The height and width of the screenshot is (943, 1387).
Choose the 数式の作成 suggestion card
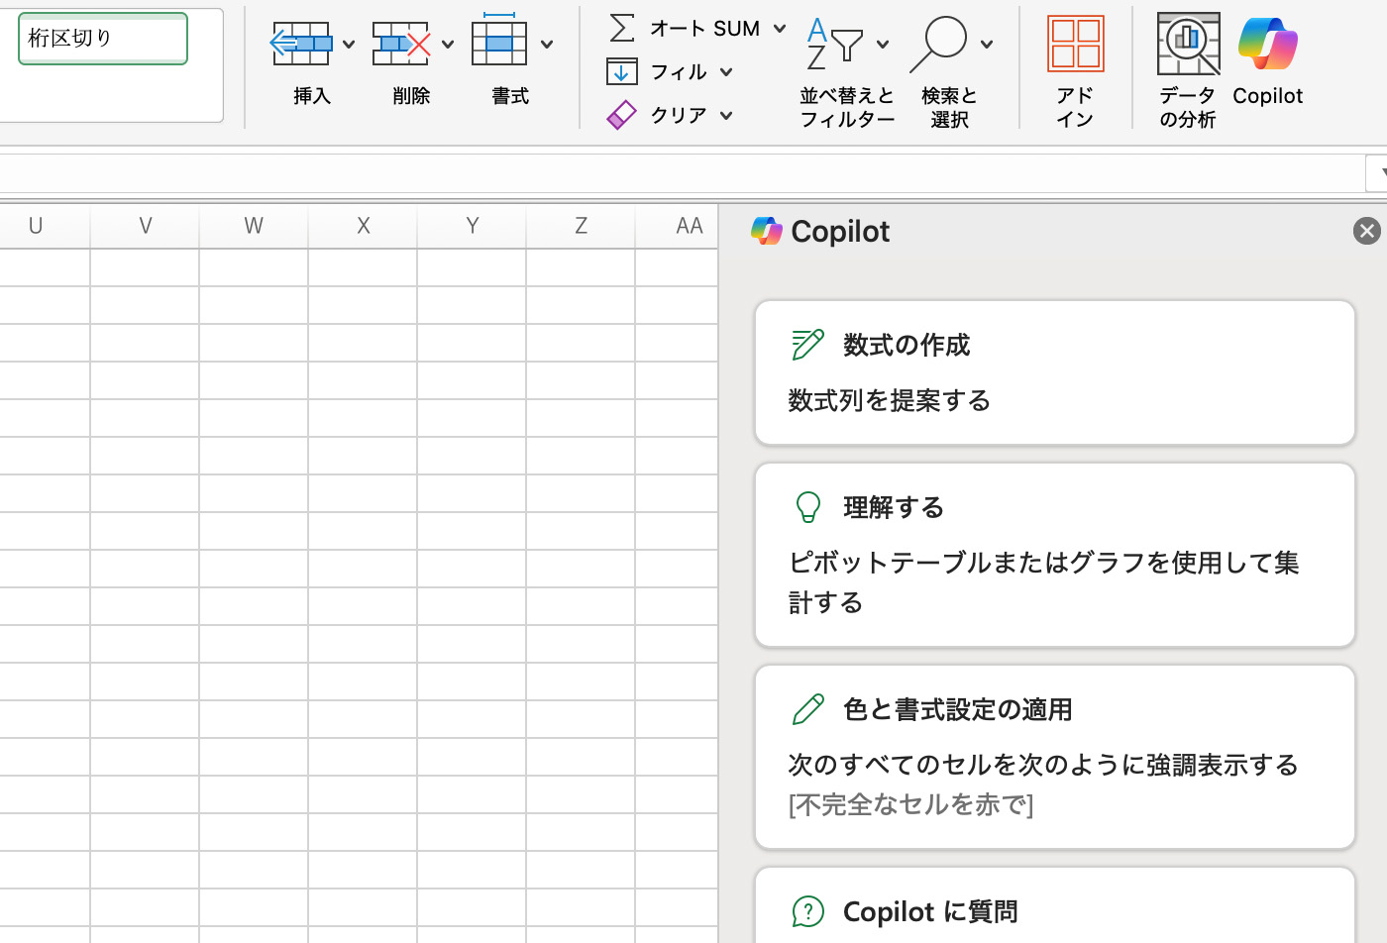click(x=1054, y=372)
